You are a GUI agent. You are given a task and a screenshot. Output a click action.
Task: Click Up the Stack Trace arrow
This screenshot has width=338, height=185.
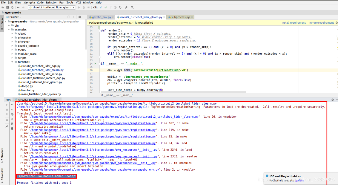12,105
